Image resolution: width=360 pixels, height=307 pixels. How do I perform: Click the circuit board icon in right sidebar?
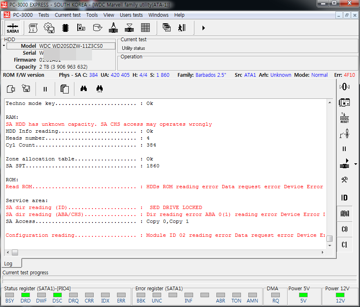pos(344,102)
